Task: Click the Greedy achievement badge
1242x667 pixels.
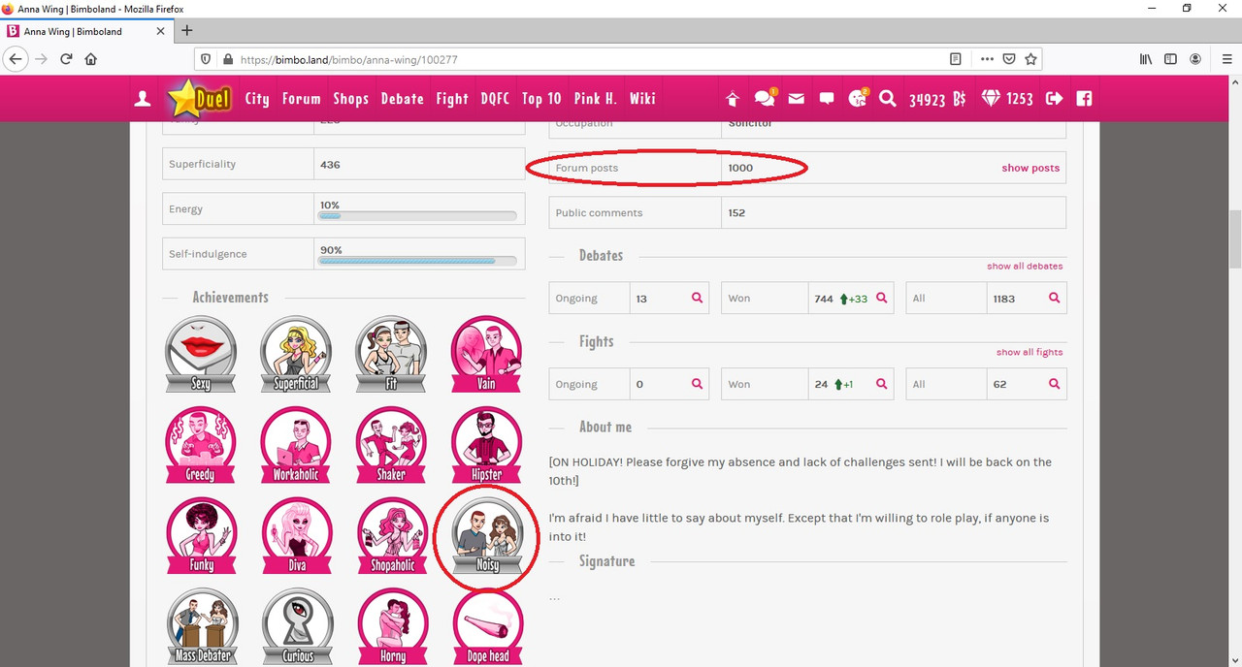Action: (x=201, y=445)
